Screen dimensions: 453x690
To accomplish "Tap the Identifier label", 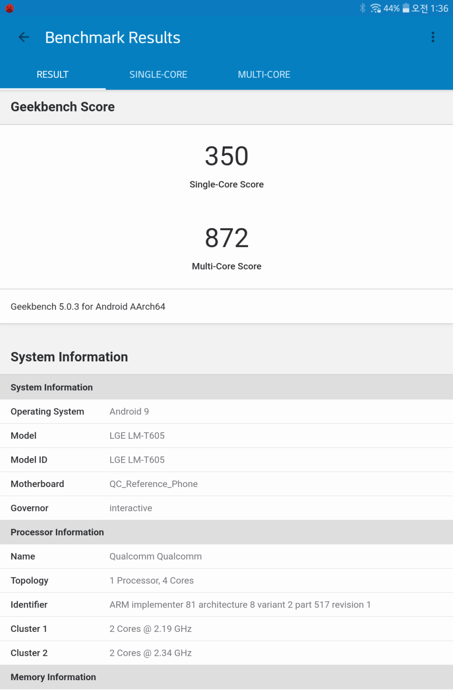I will [29, 605].
